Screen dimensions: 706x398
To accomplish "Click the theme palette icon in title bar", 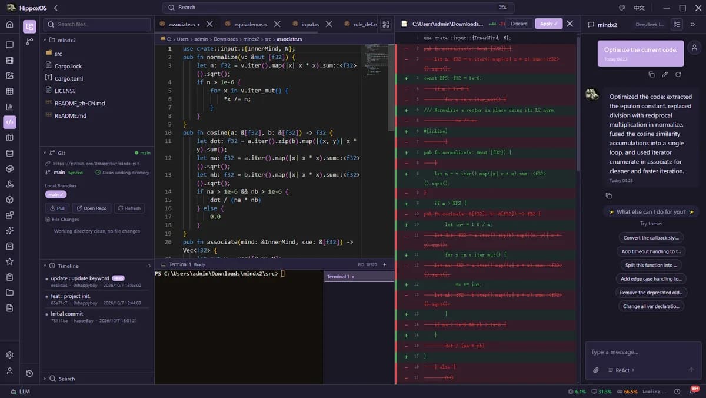I will point(622,8).
